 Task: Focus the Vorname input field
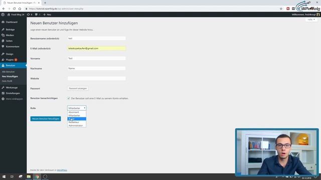[x=96, y=58]
